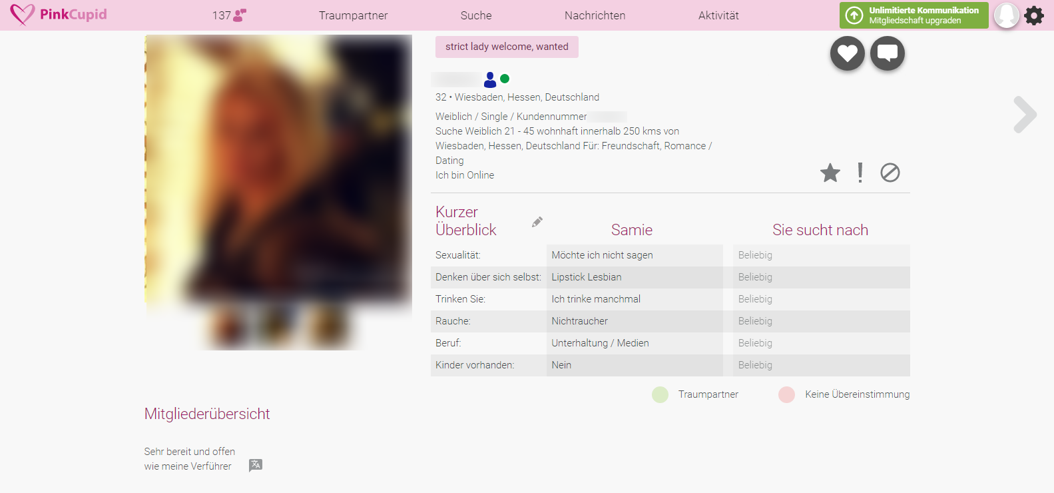Open the Suche menu item

click(476, 15)
